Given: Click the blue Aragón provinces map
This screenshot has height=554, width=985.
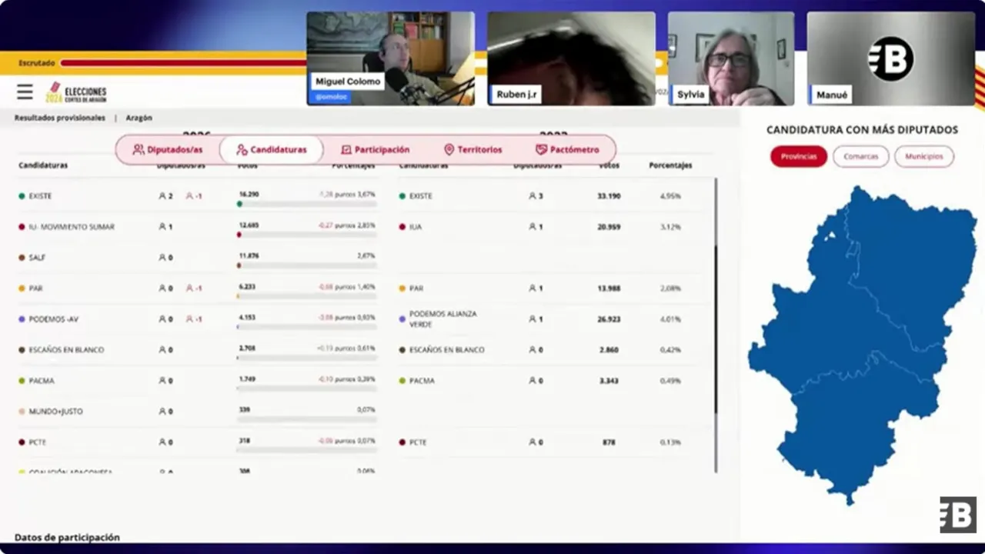Looking at the screenshot, I should click(862, 345).
